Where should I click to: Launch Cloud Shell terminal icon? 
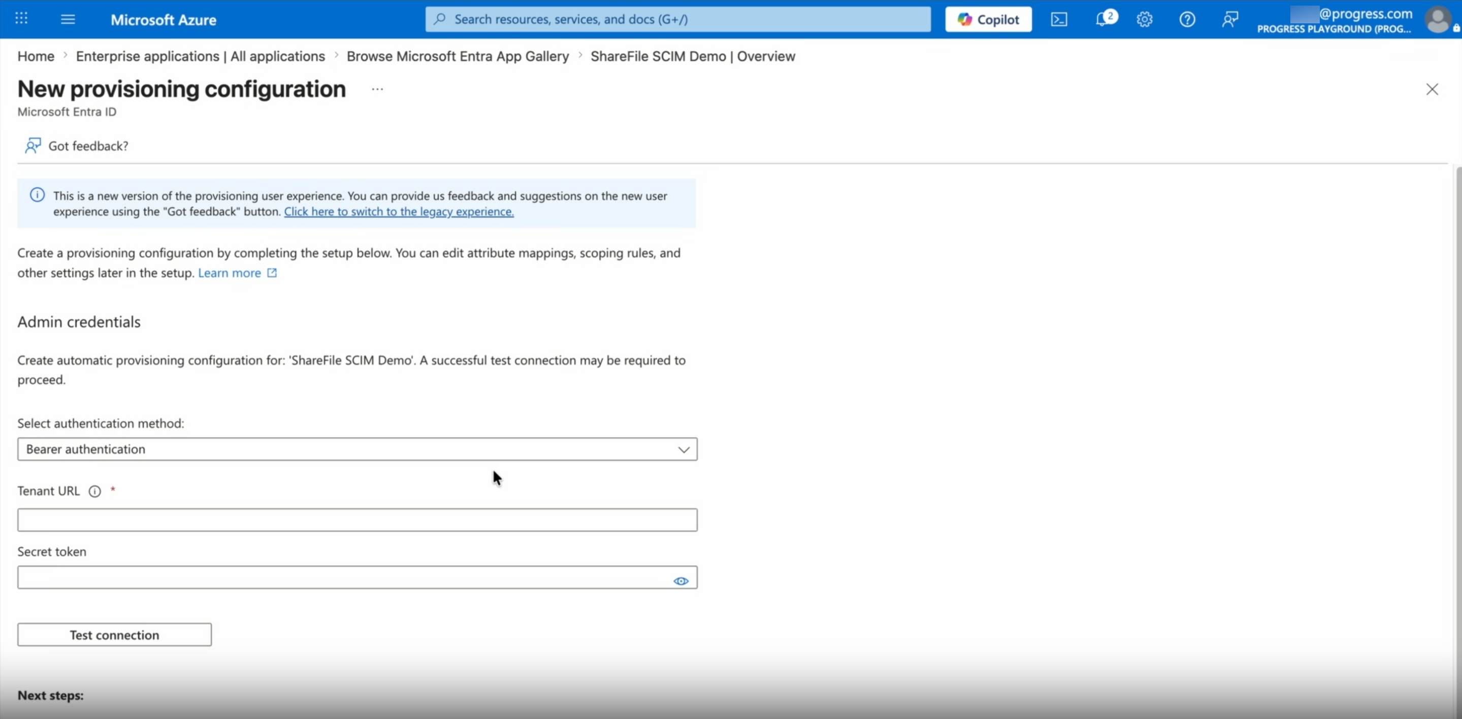tap(1059, 19)
